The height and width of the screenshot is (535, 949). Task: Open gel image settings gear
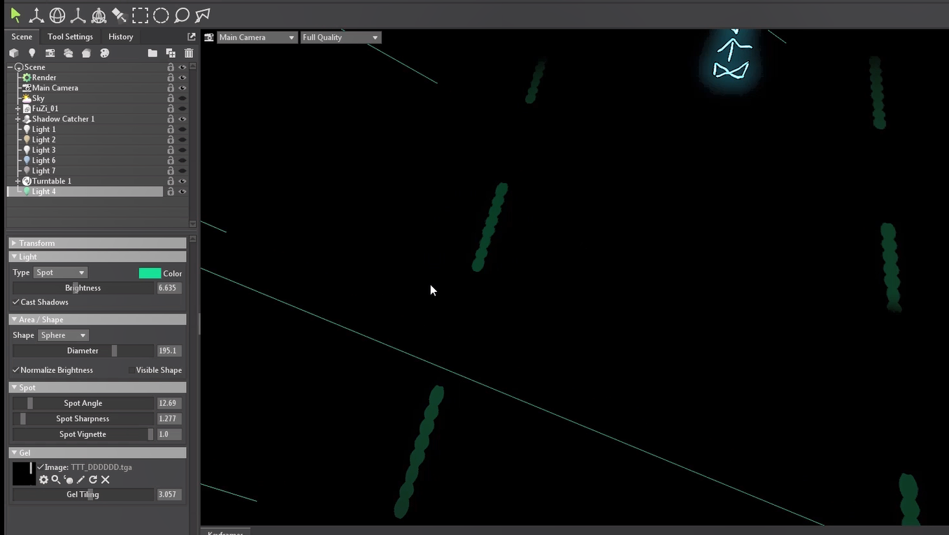43,480
